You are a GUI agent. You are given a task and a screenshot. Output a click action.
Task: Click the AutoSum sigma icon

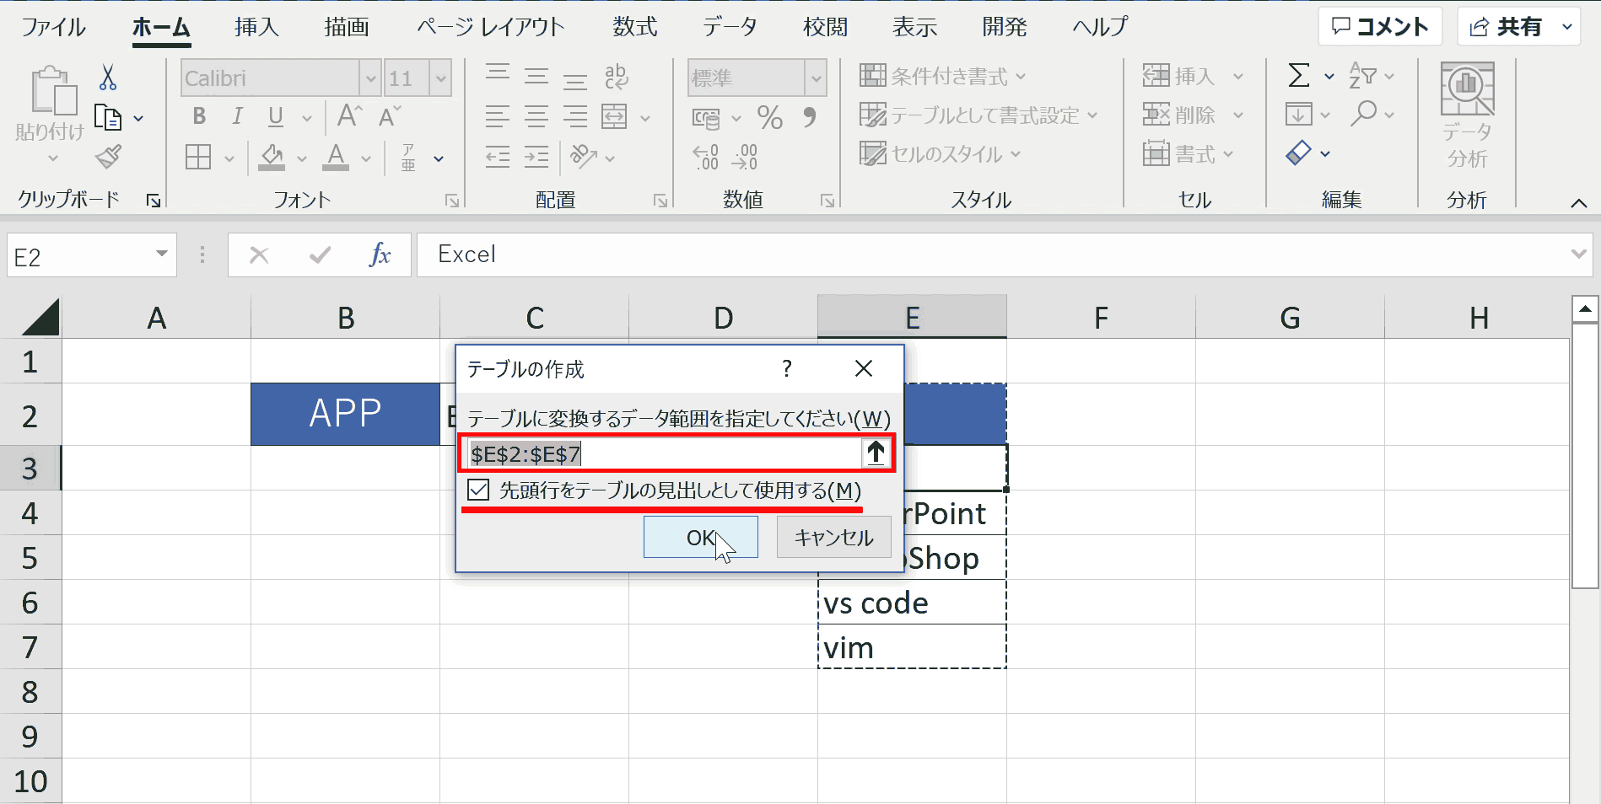pyautogui.click(x=1299, y=76)
